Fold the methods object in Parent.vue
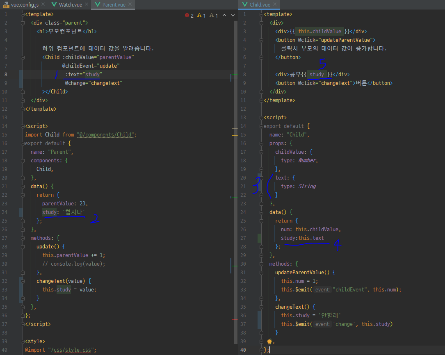Image resolution: width=445 pixels, height=355 pixels. [x=23, y=238]
